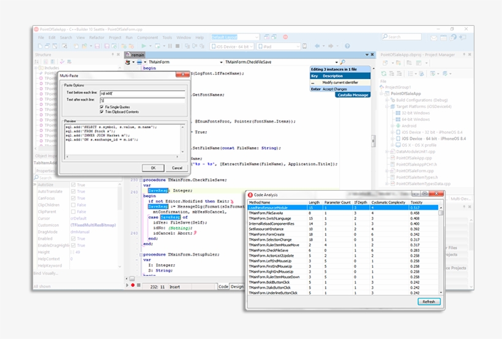Click the magnifier icon beside method combo box
This screenshot has width=502, height=339.
[343, 62]
